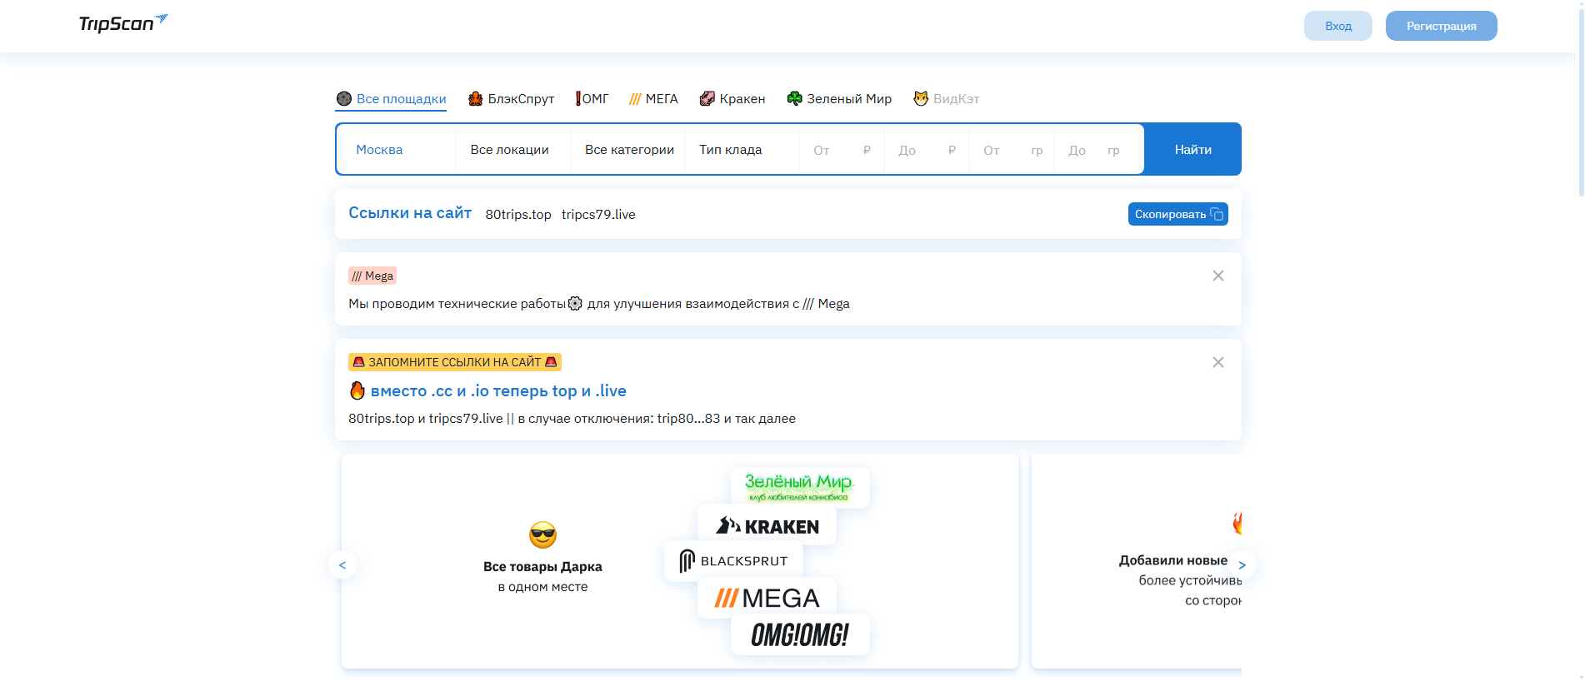This screenshot has height=681, width=1585.
Task: Click the Скопировать copy button
Action: click(1178, 214)
